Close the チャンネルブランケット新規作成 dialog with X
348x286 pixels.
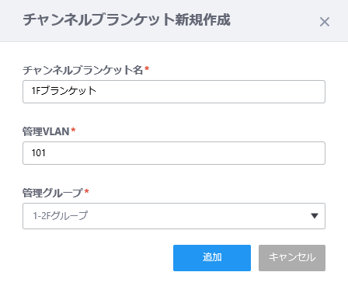coord(325,22)
